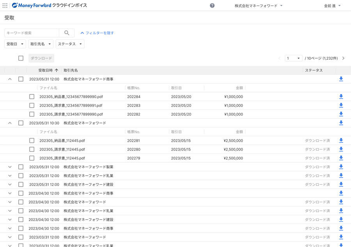This screenshot has width=351, height=247.
Task: Open the app launcher grid icon
Action: (x=5, y=5)
